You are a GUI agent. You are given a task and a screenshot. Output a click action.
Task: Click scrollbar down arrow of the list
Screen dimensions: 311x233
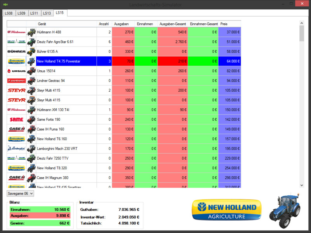pyautogui.click(x=302, y=186)
